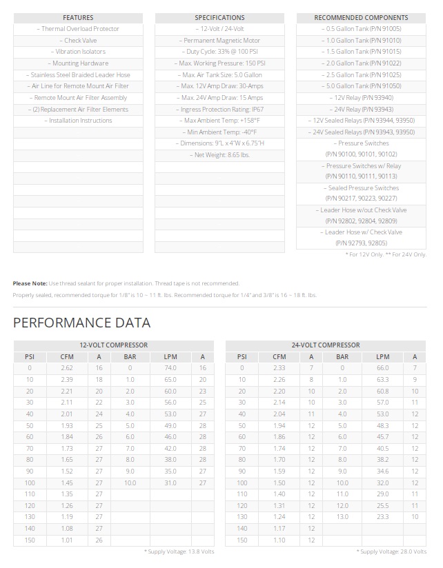Select the Stainless Steel Braided Leader Hose row
This screenshot has height=568, width=443.
pyautogui.click(x=78, y=75)
